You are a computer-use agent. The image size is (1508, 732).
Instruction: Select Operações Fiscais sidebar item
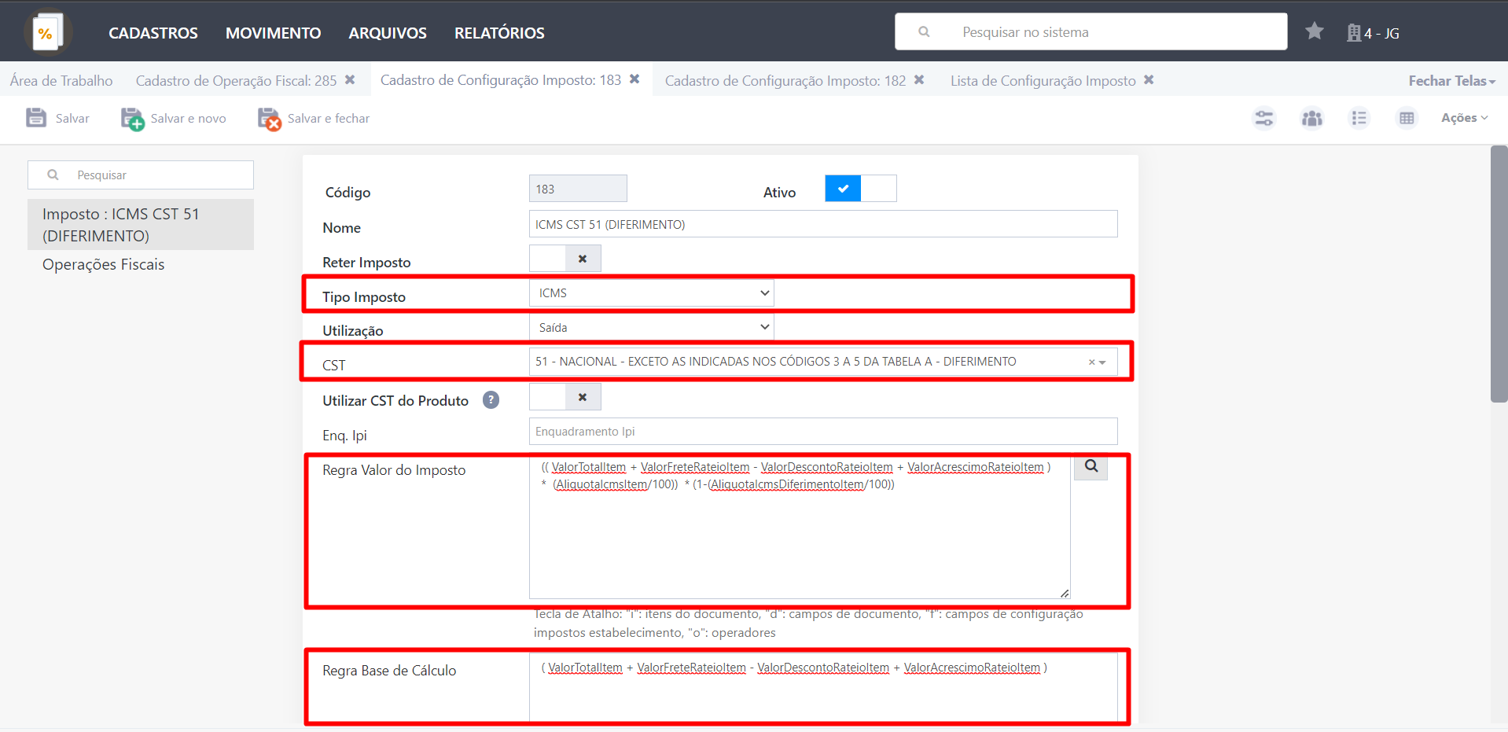[x=103, y=265]
